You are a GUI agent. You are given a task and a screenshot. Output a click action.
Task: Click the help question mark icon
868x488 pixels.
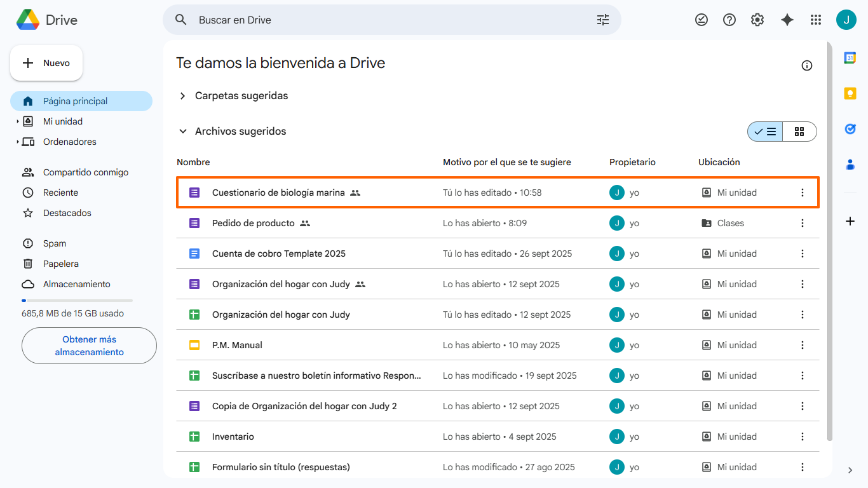tap(729, 20)
